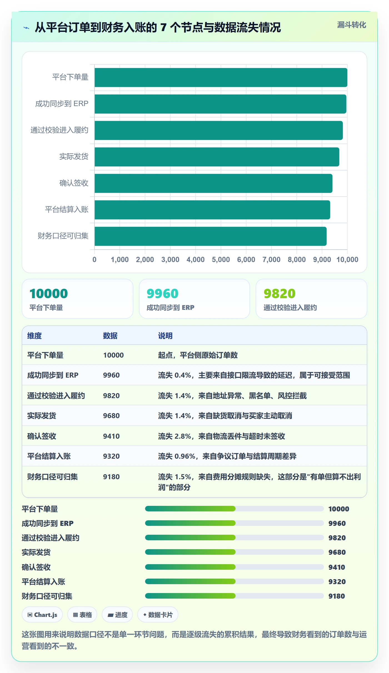Click the 确认签收 progress bar
Image resolution: width=389 pixels, height=673 pixels.
234,567
